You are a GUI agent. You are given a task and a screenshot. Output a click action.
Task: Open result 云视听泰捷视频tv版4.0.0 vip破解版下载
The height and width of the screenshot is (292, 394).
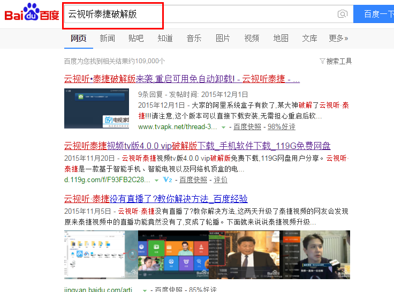click(x=197, y=146)
